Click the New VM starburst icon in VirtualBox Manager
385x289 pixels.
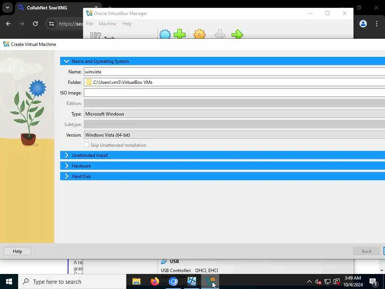(x=165, y=34)
